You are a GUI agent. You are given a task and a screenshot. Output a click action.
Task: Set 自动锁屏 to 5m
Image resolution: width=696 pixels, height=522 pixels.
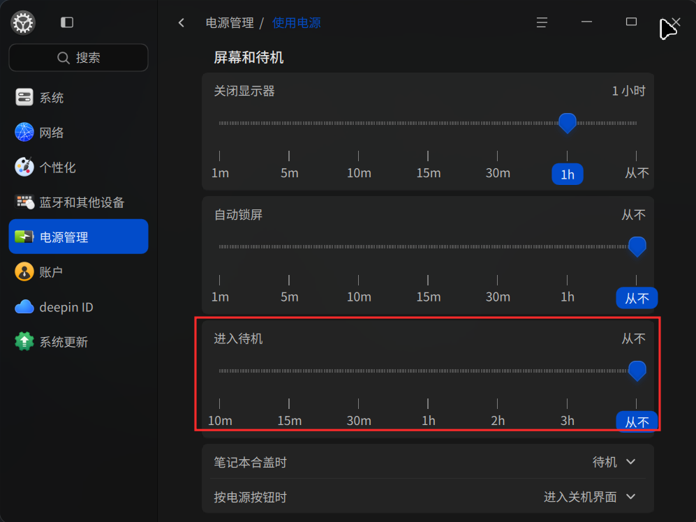290,297
